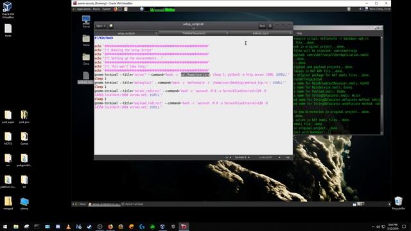The width and height of the screenshot is (411, 231).
Task: Click the date and time in Parrot panel
Action: point(380,9)
